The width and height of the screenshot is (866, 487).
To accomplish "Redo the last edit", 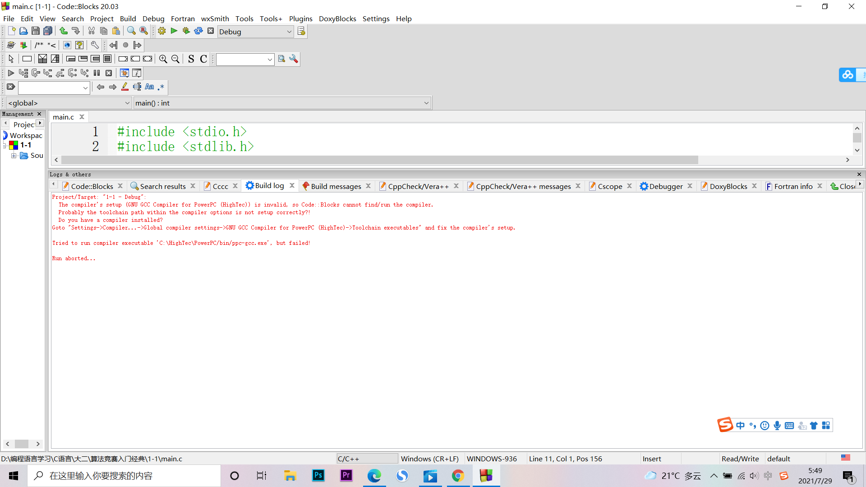I will 76,31.
